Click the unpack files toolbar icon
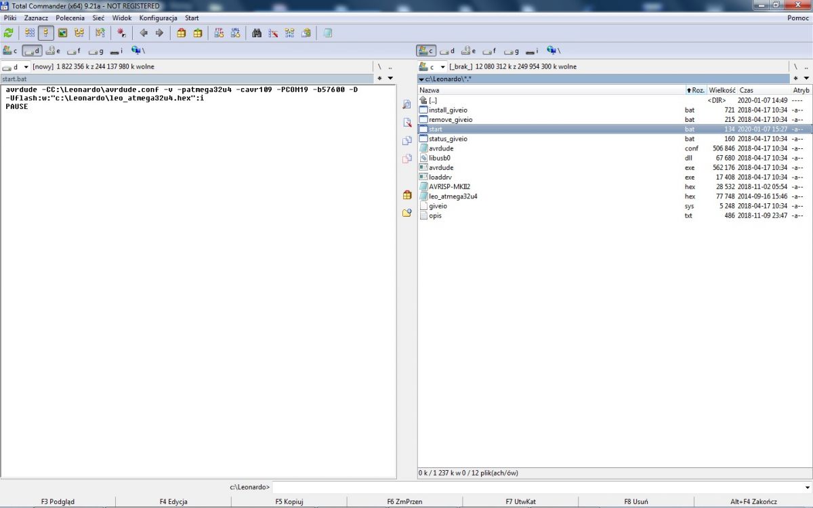The height and width of the screenshot is (508, 813). [x=197, y=33]
